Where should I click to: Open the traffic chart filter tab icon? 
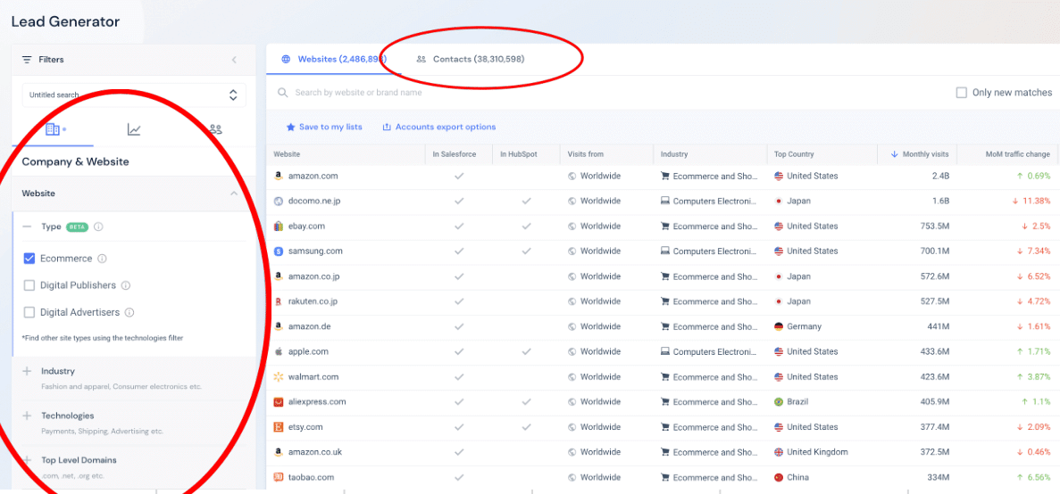[x=134, y=129]
